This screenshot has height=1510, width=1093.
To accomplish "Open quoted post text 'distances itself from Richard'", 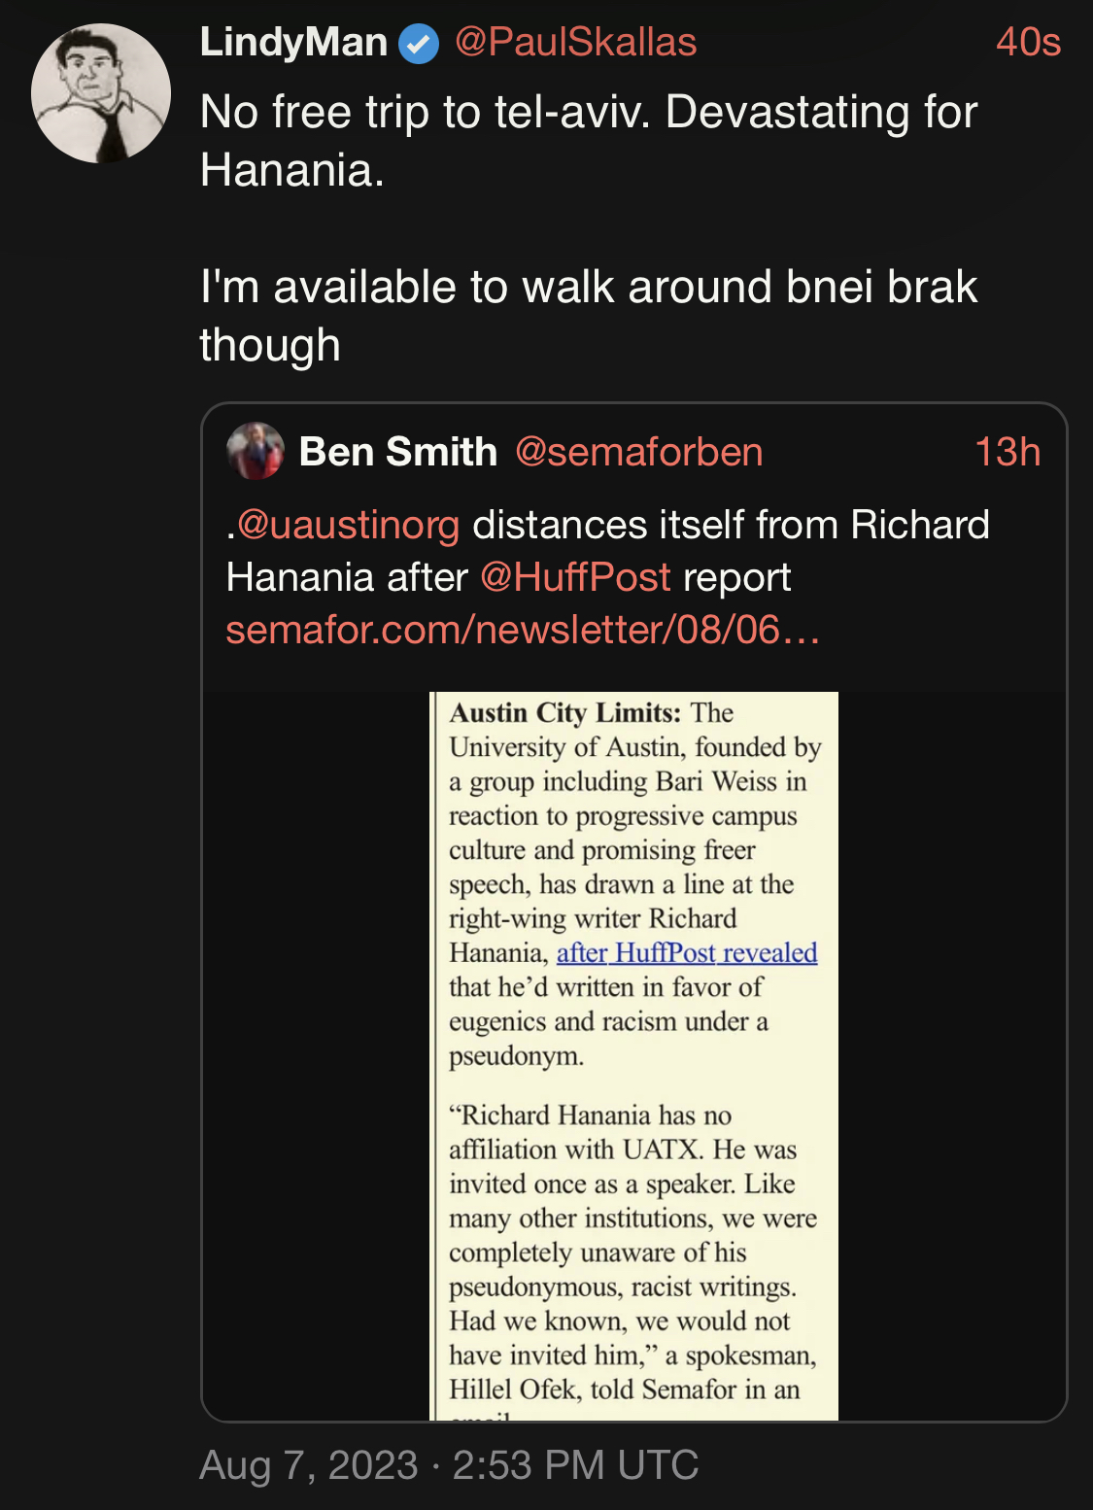I will tap(731, 525).
